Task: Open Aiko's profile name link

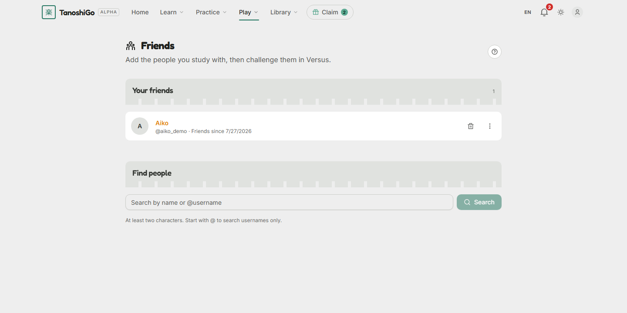Action: (x=162, y=123)
